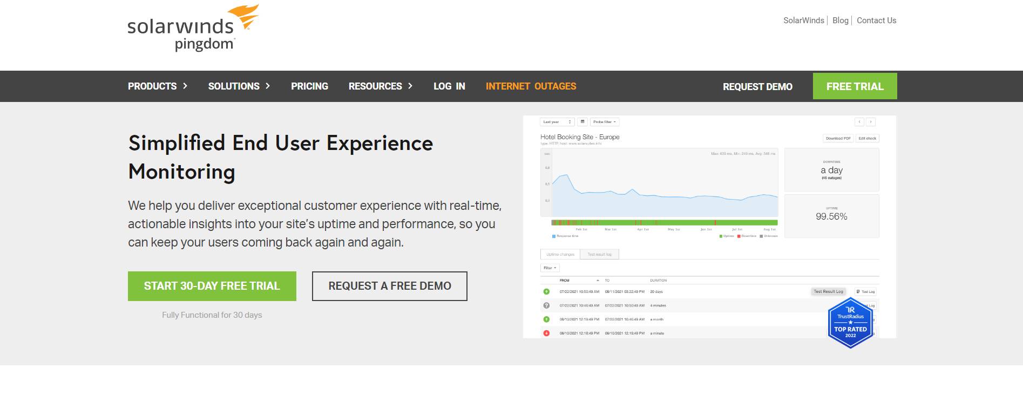Image resolution: width=1023 pixels, height=396 pixels.
Task: Expand the Solutions menu
Action: pyautogui.click(x=239, y=86)
